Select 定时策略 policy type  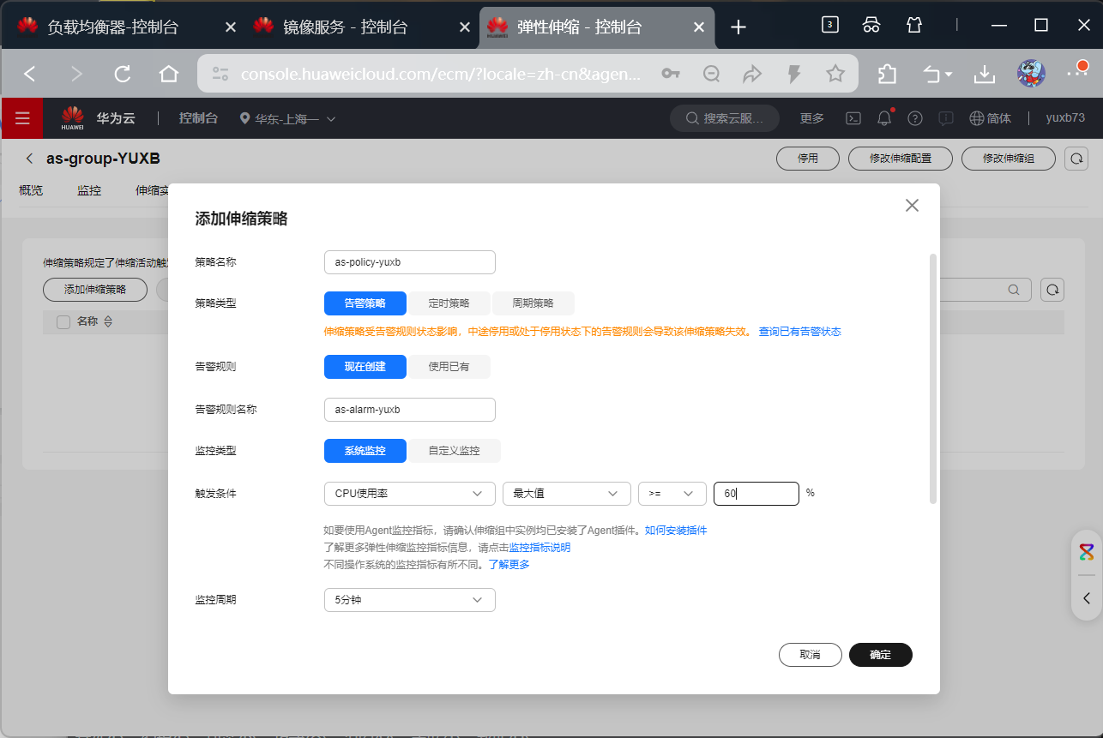(x=449, y=303)
